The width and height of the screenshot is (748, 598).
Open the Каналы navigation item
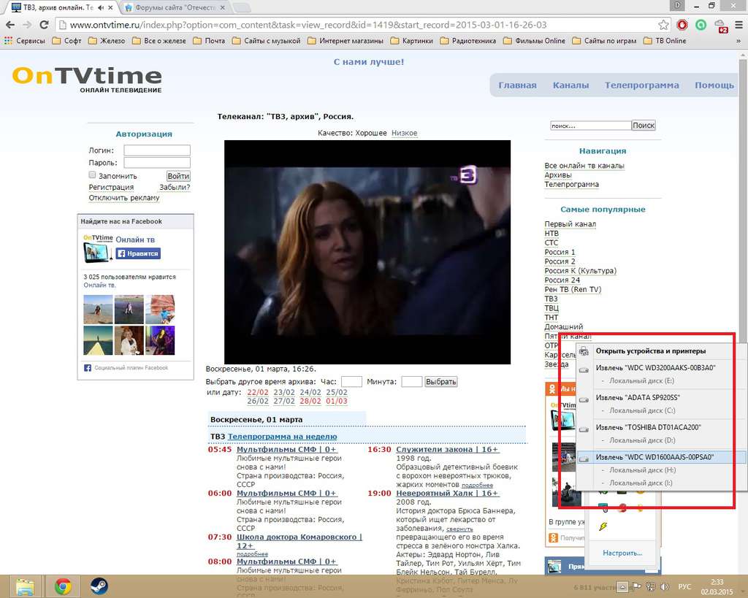pyautogui.click(x=570, y=85)
